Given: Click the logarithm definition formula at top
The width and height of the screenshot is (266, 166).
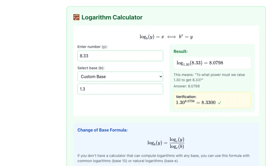Looking at the screenshot, I should (x=166, y=37).
